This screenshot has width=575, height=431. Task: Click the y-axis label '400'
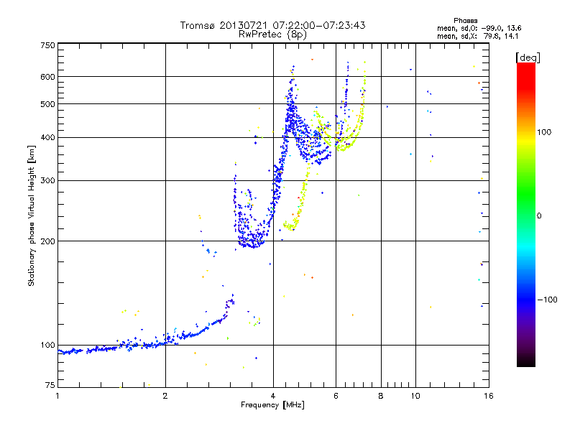tap(47, 138)
